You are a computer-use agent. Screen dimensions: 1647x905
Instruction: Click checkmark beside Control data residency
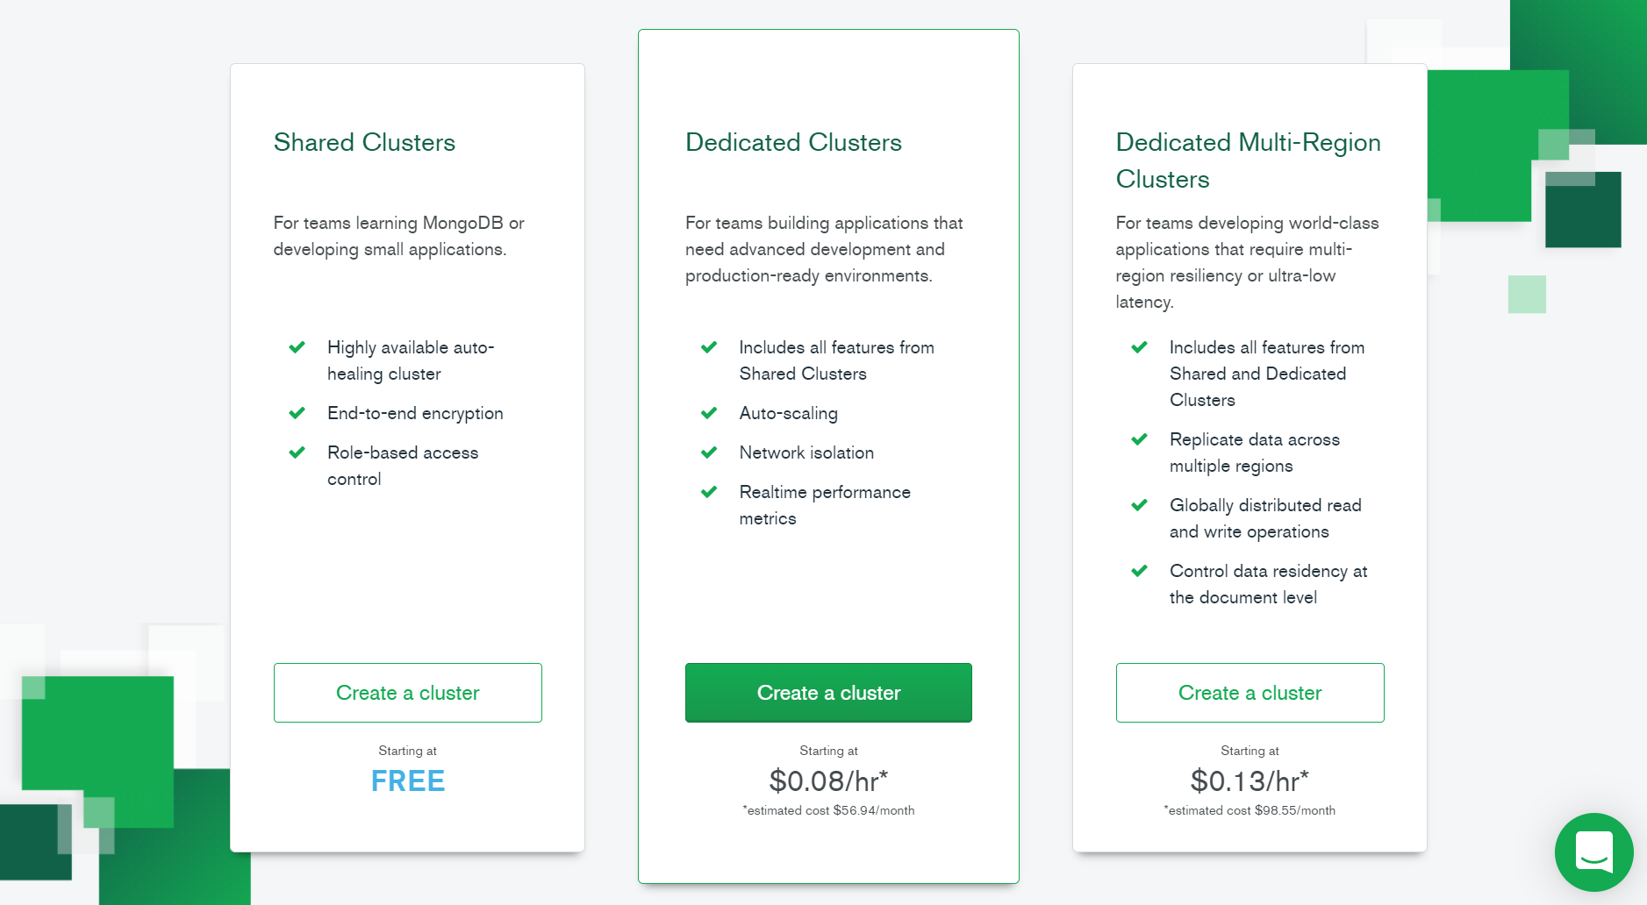pos(1139,571)
